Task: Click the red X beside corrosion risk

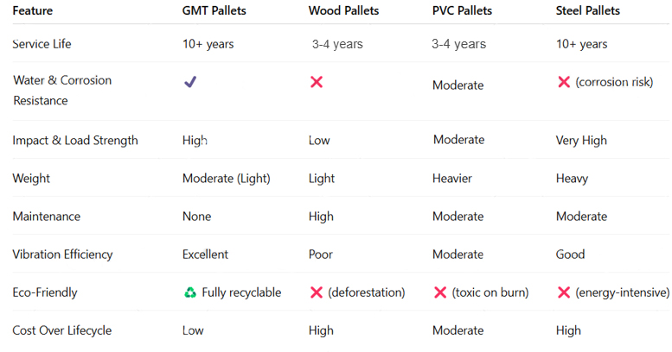Action: pos(564,82)
